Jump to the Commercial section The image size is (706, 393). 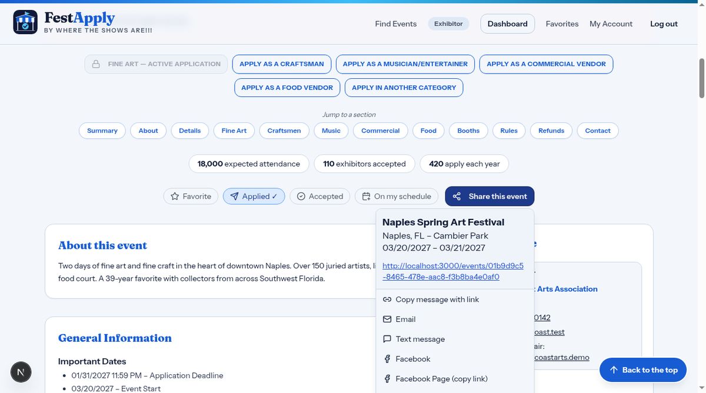[381, 131]
